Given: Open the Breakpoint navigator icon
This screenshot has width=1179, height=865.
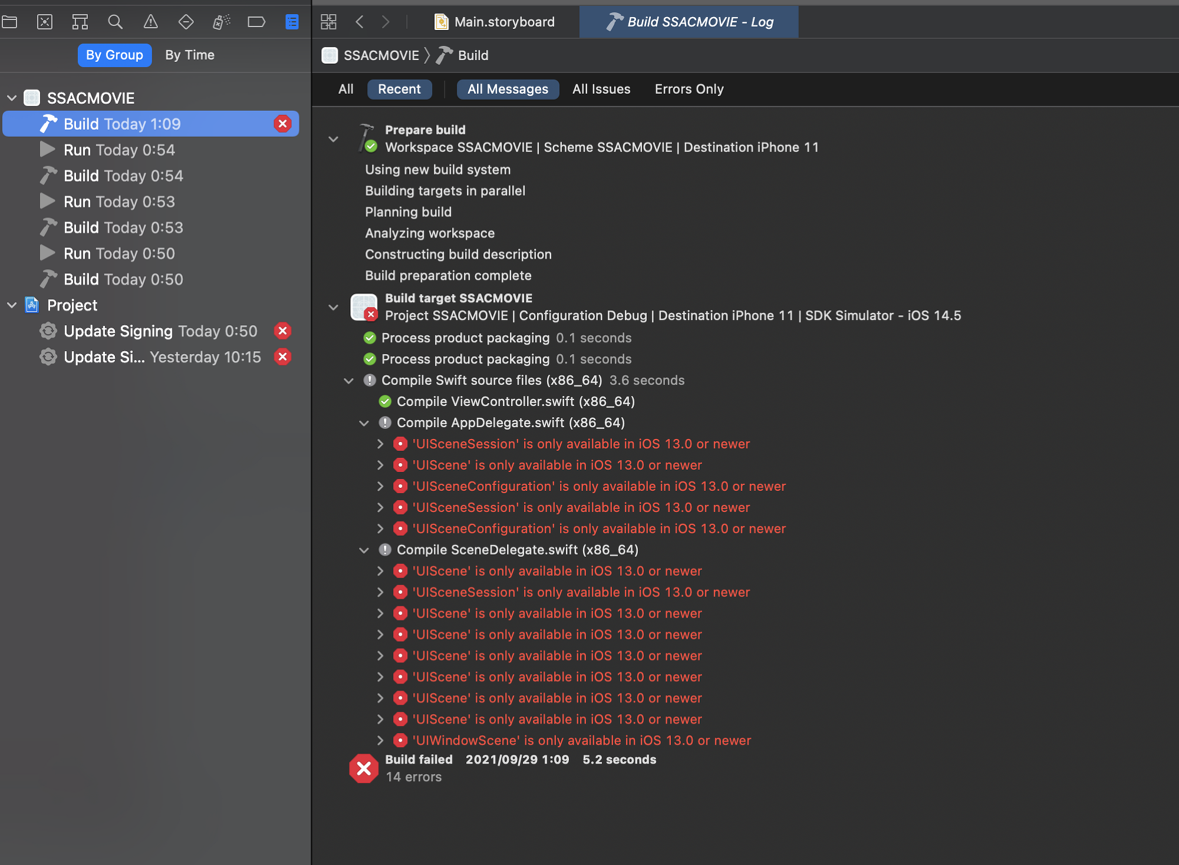Looking at the screenshot, I should [256, 22].
